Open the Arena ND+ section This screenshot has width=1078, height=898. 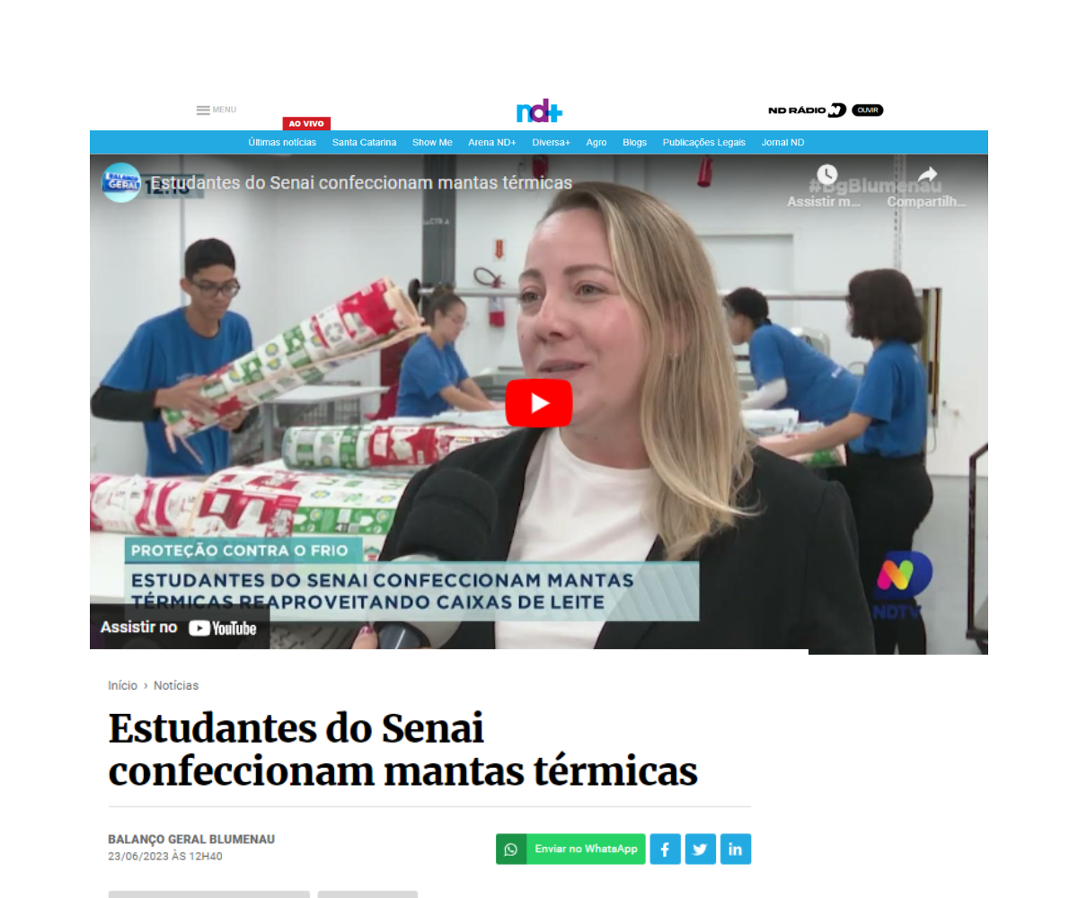pos(492,143)
